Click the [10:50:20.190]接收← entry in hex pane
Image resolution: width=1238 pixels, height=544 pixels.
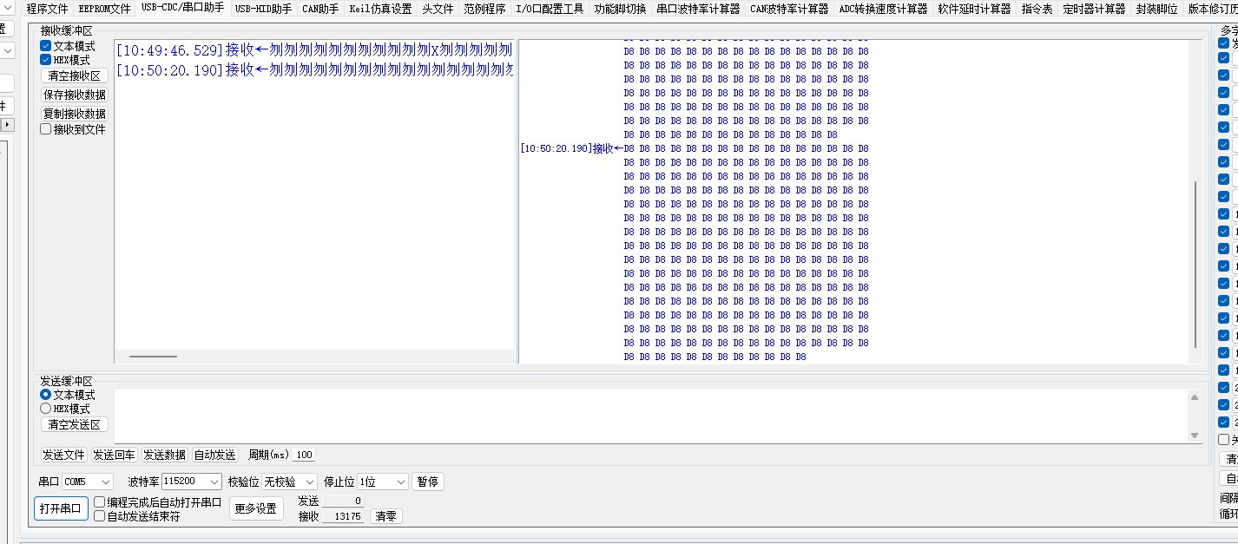pos(571,148)
